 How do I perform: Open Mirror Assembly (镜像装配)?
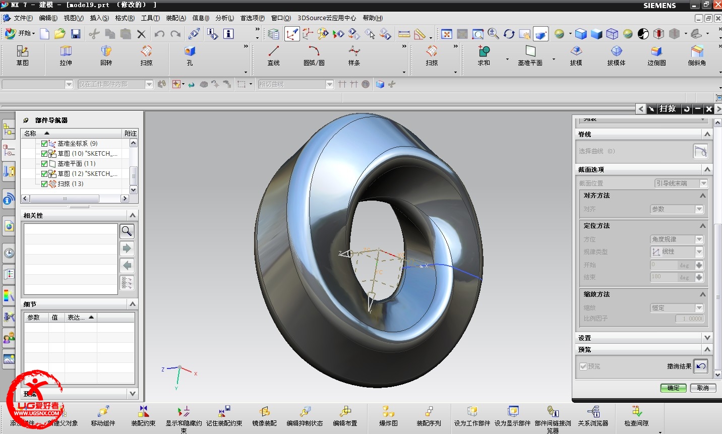pos(264,416)
